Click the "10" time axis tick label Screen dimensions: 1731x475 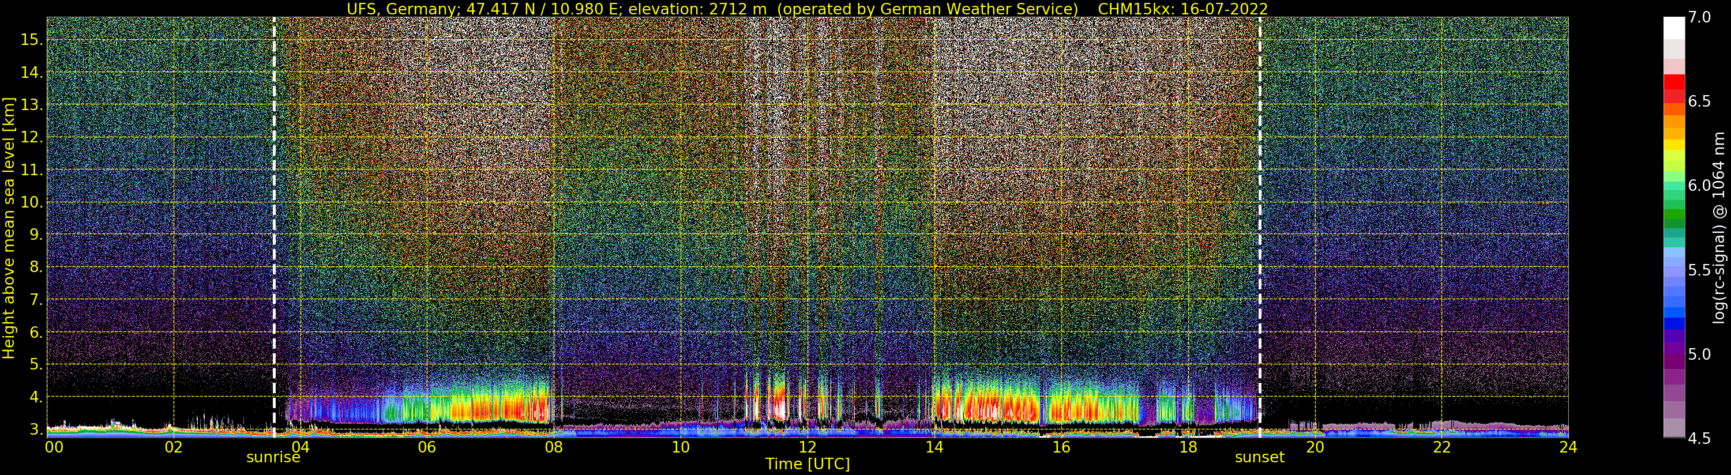tap(681, 447)
